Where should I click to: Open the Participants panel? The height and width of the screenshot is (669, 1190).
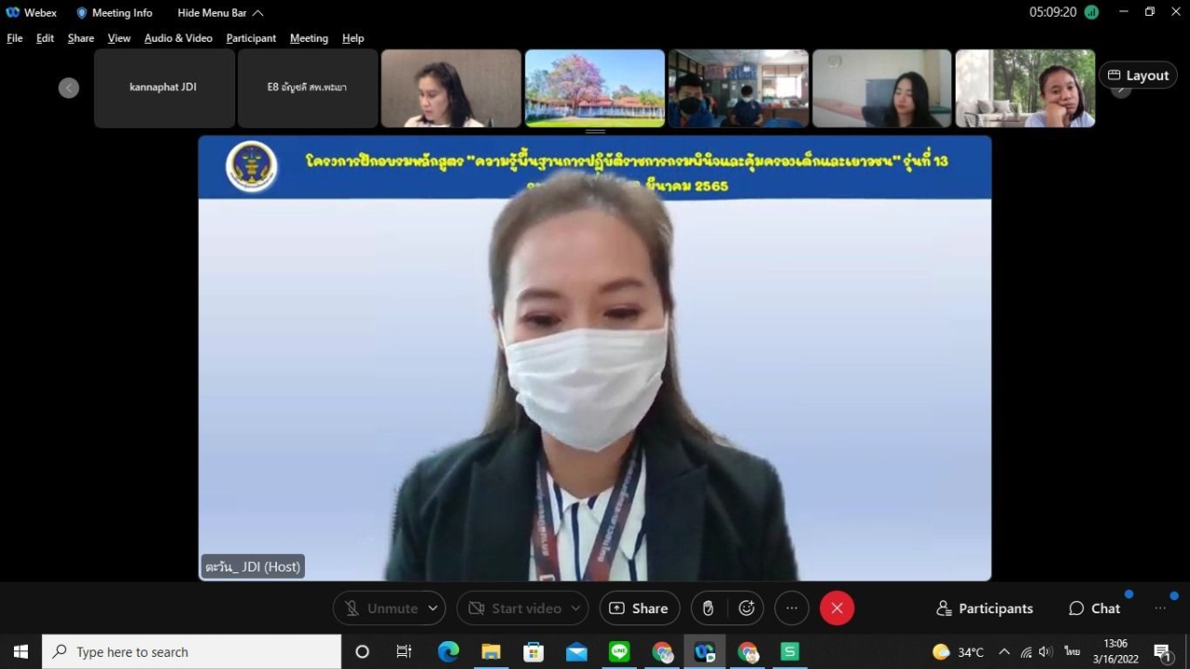pos(985,609)
